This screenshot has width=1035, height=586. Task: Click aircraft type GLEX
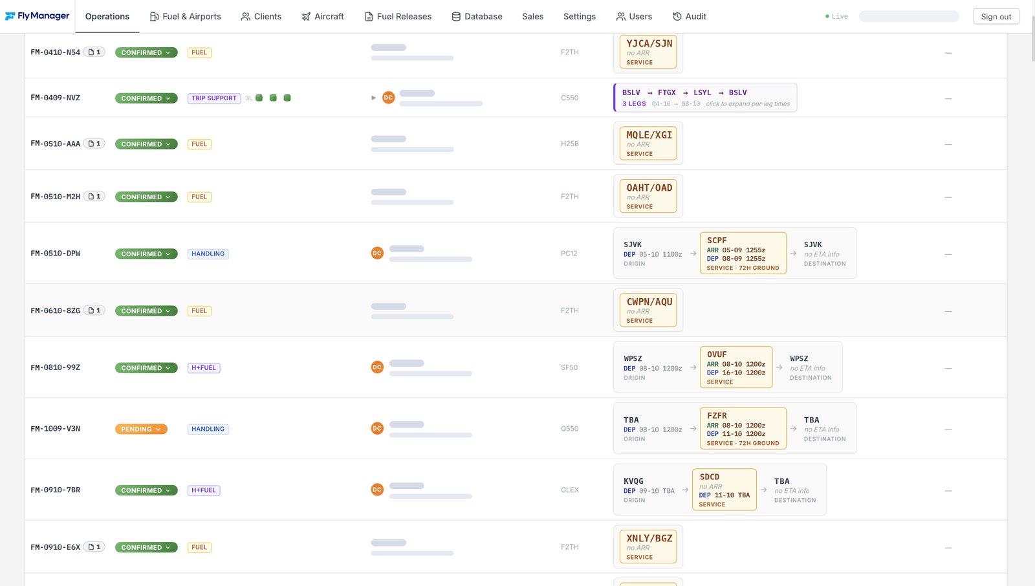click(x=570, y=490)
